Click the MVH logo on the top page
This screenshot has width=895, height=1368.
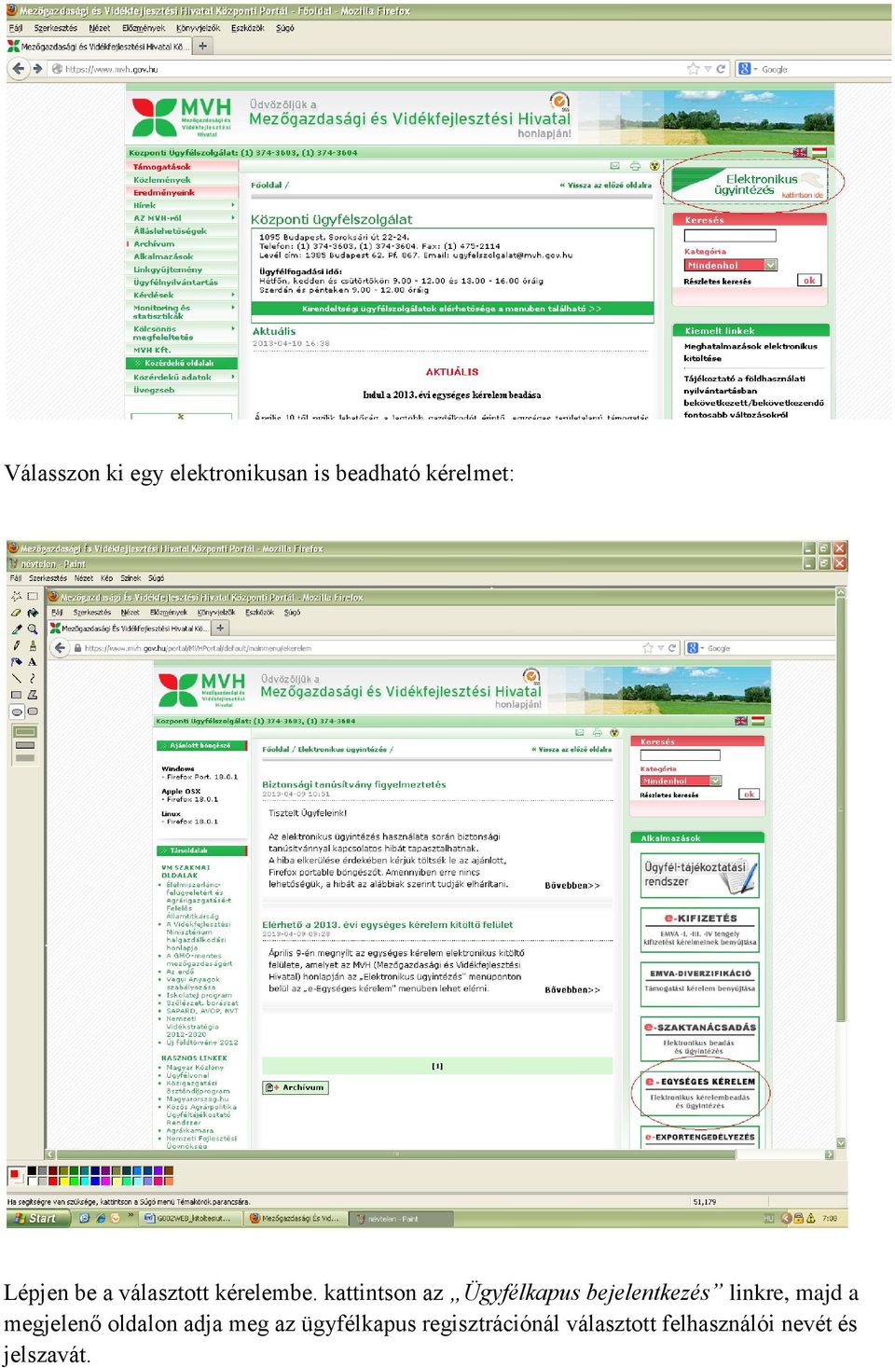[x=181, y=117]
